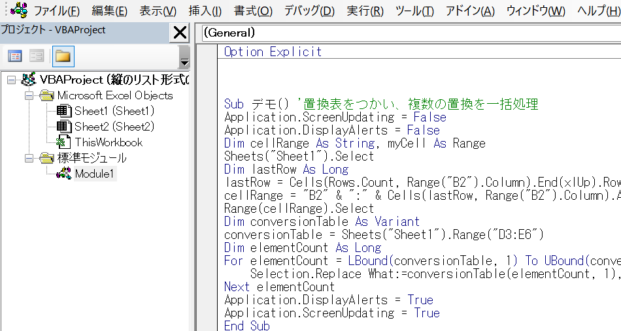Close the プロジェクト explorer panel
The width and height of the screenshot is (621, 331).
[x=180, y=33]
